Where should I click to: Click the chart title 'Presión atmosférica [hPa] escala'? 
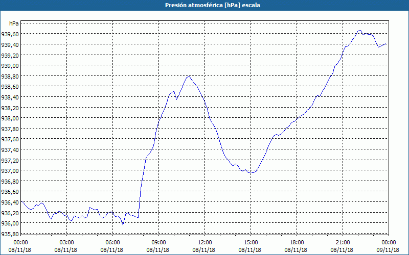(x=204, y=5)
